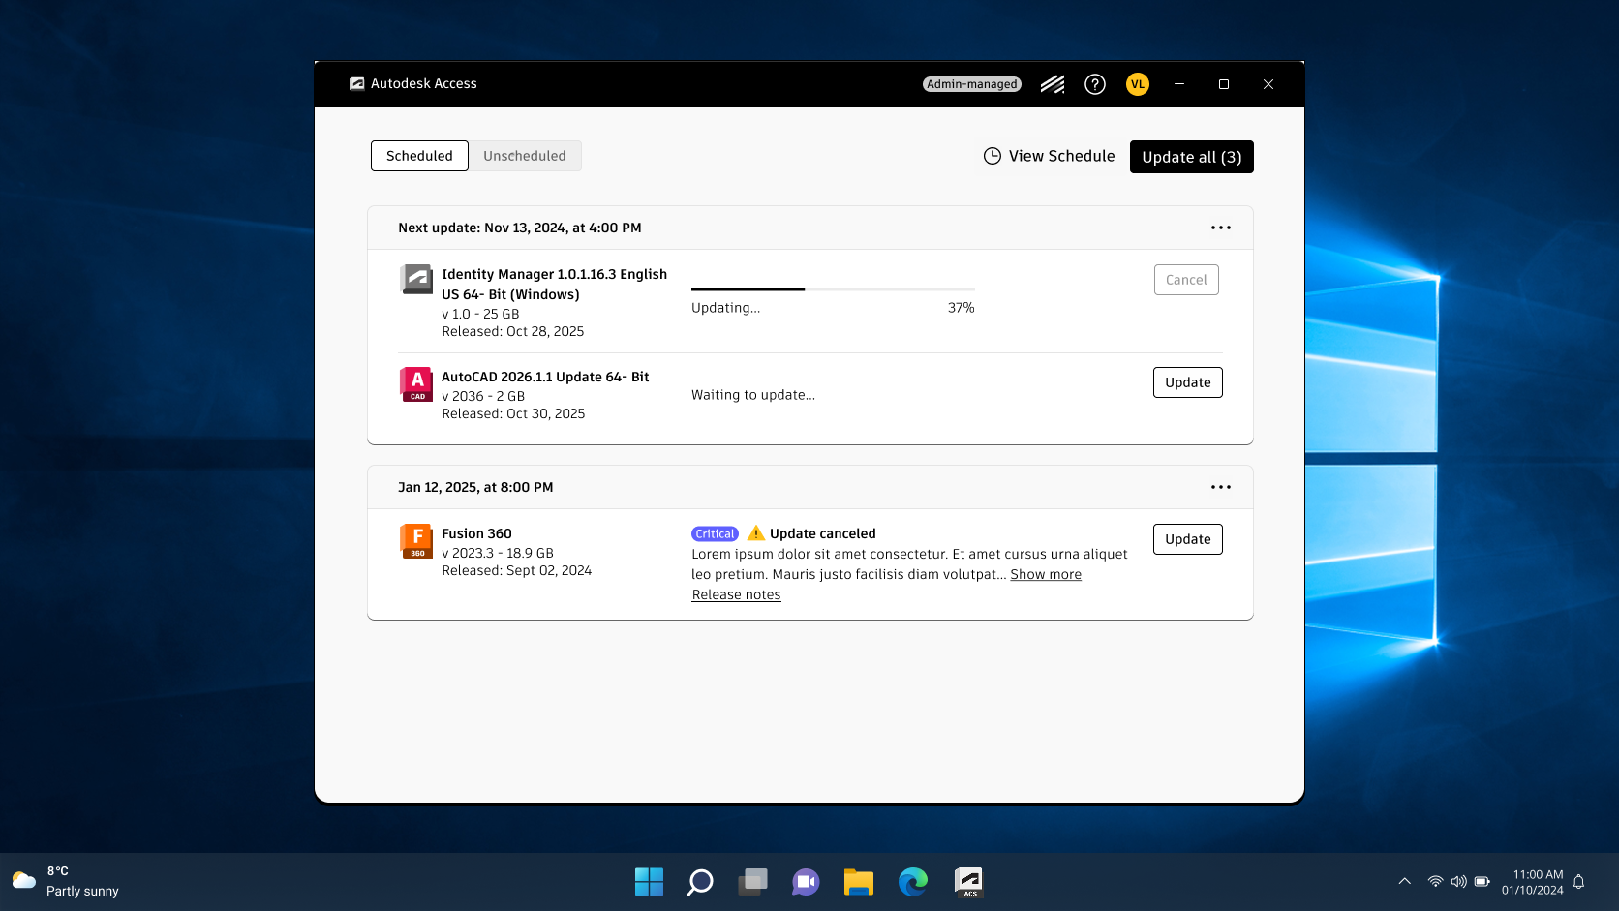The height and width of the screenshot is (911, 1619).
Task: Click the VL user avatar
Action: pyautogui.click(x=1138, y=84)
